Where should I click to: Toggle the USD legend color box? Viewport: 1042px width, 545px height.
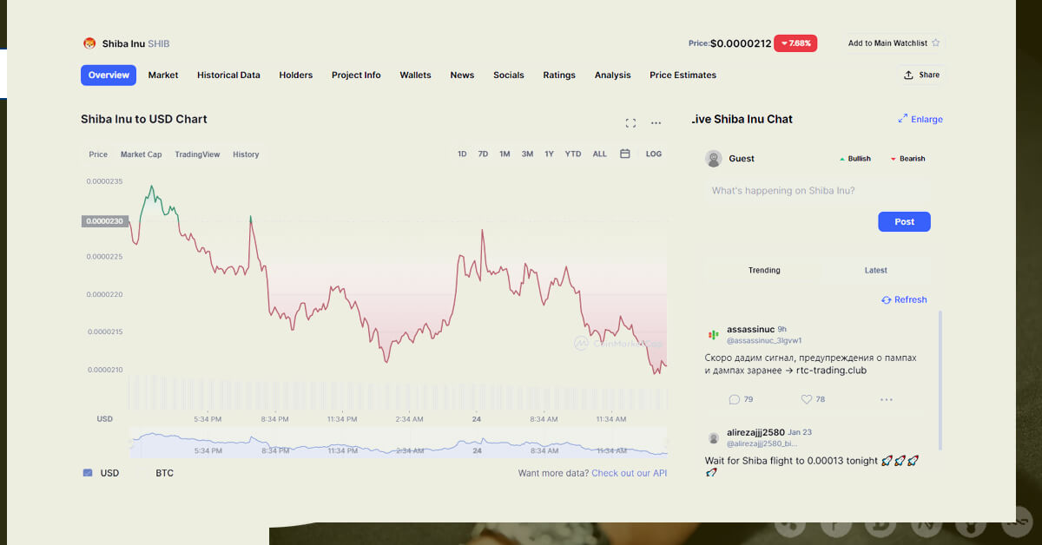(x=88, y=473)
